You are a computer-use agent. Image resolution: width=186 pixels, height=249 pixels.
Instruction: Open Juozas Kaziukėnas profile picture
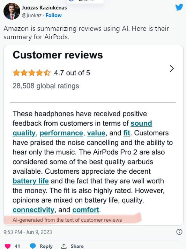[x=12, y=11]
